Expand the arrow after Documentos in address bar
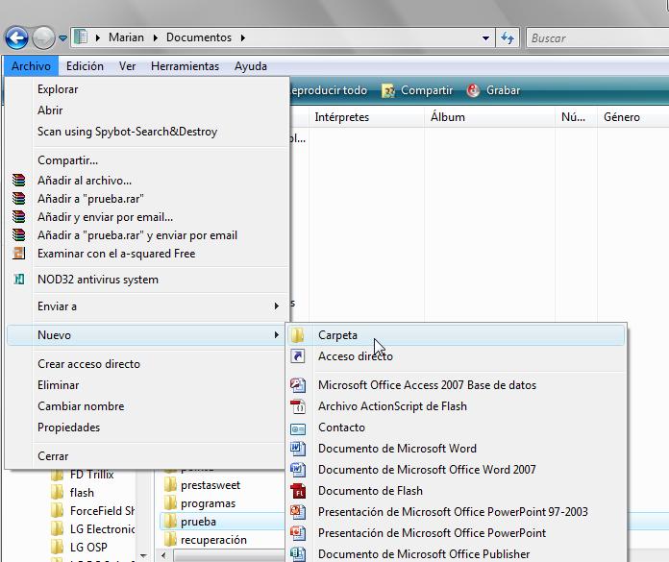The width and height of the screenshot is (669, 562). [x=243, y=38]
